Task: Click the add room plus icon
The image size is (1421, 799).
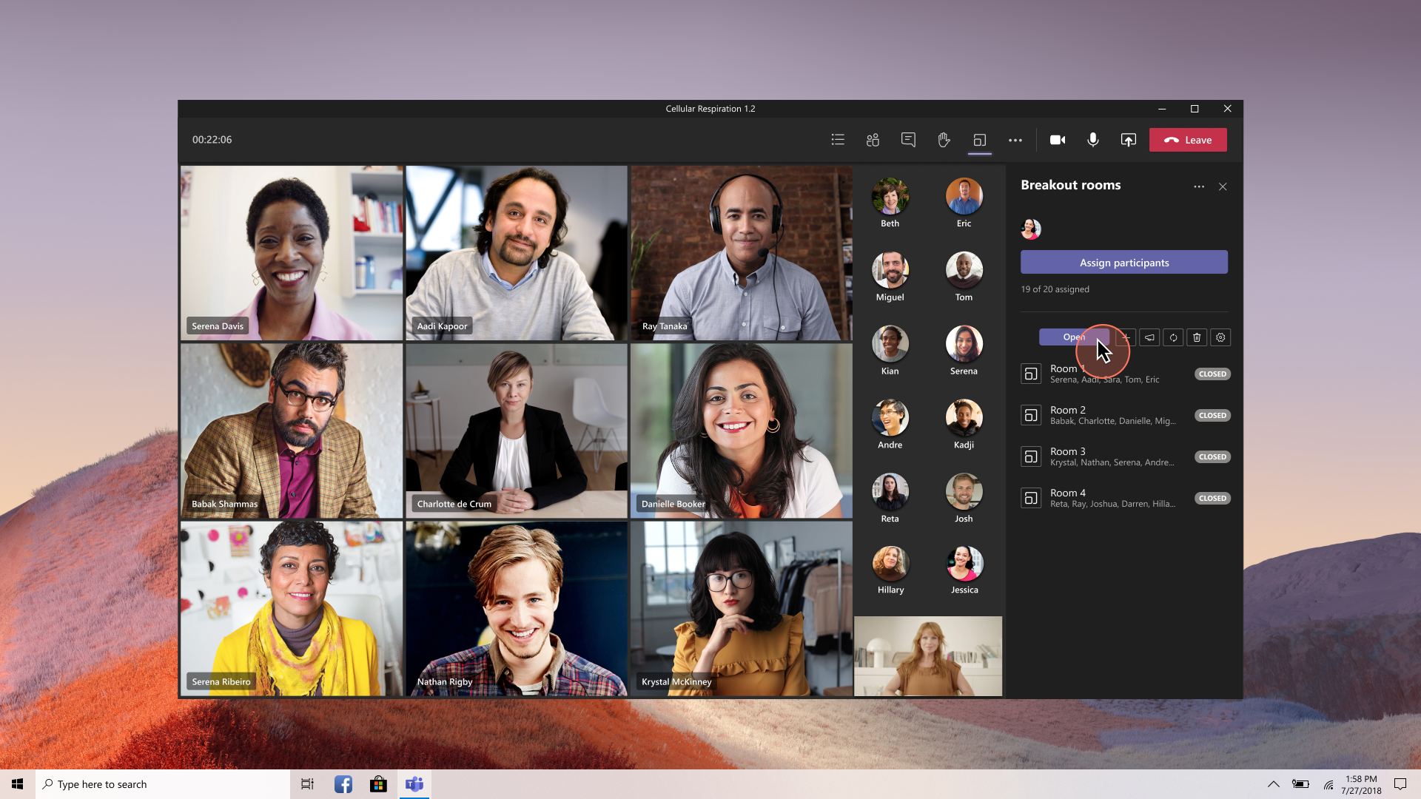Action: tap(1126, 337)
